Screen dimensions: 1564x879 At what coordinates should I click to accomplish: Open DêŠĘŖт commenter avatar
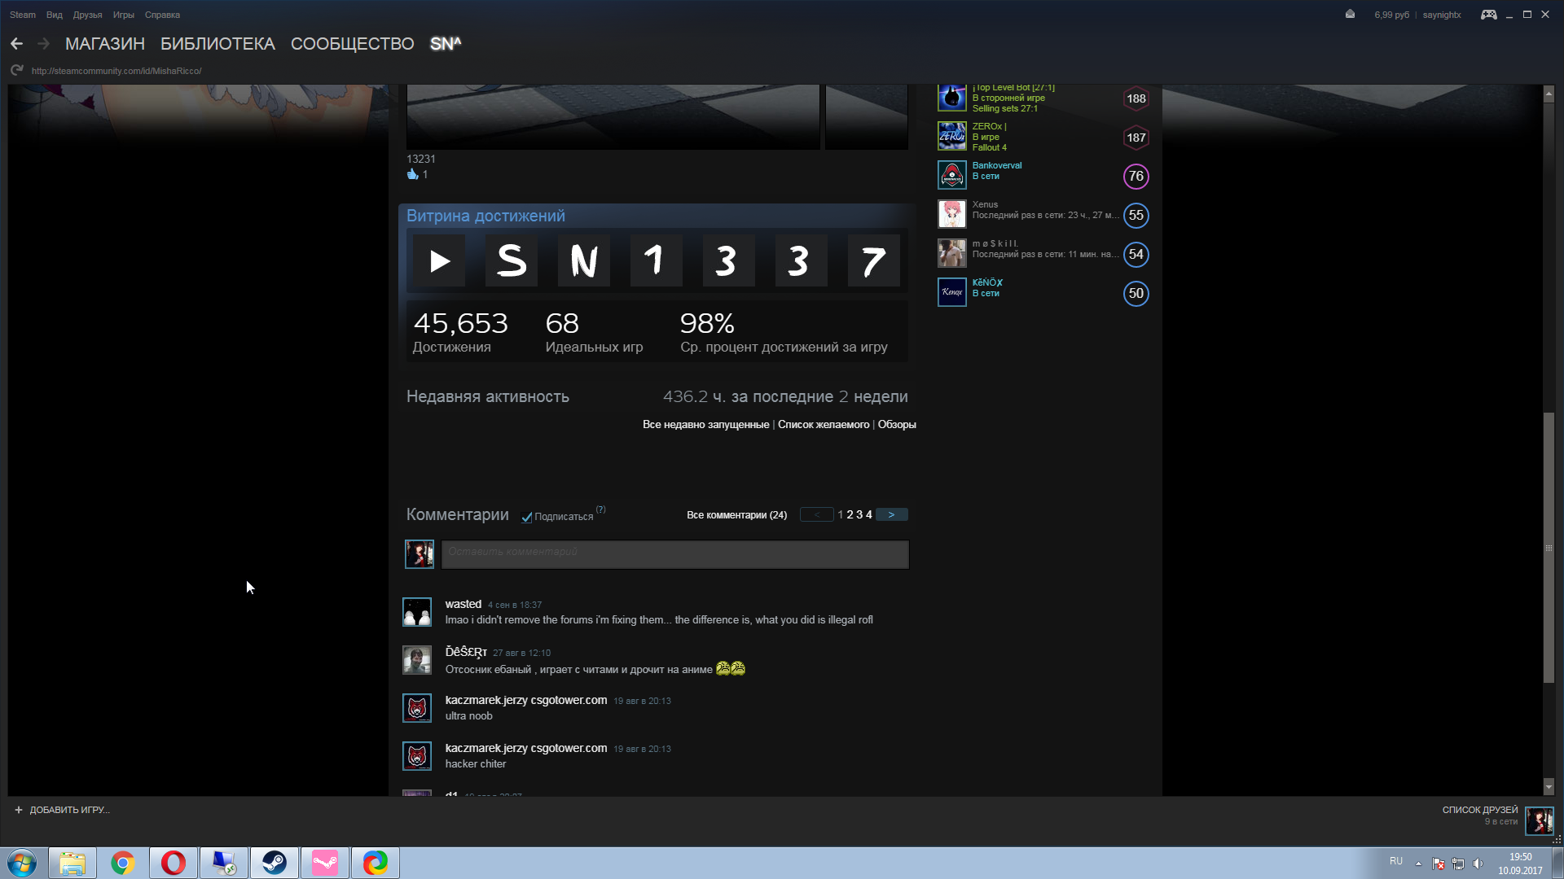(x=417, y=660)
